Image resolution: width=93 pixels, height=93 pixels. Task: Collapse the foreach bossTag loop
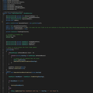pos(3,56)
